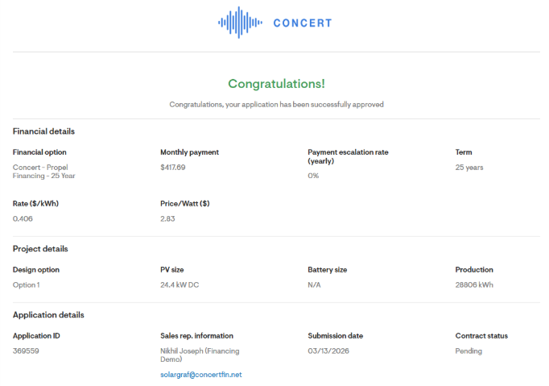Select the Financial details section heading
This screenshot has height=386, width=549.
(x=43, y=131)
